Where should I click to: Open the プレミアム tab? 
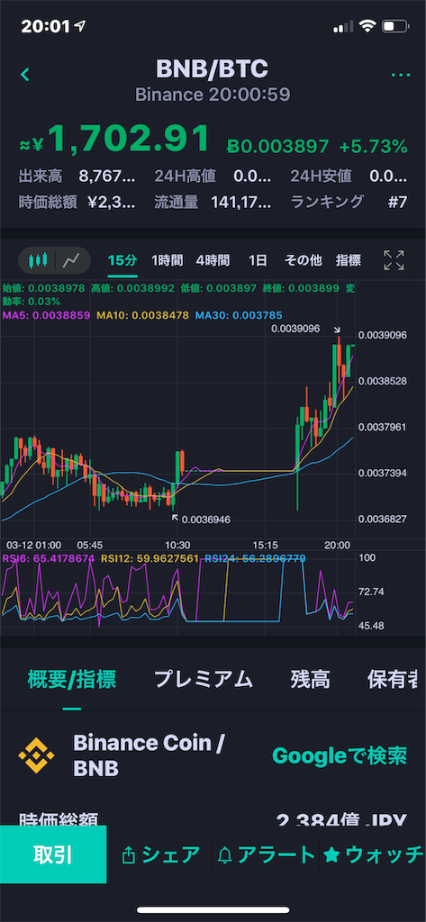click(x=204, y=679)
